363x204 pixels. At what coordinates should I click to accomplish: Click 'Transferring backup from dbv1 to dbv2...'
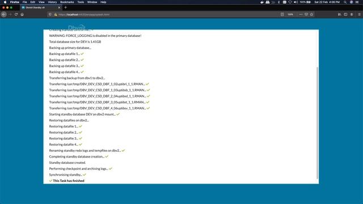pos(77,78)
